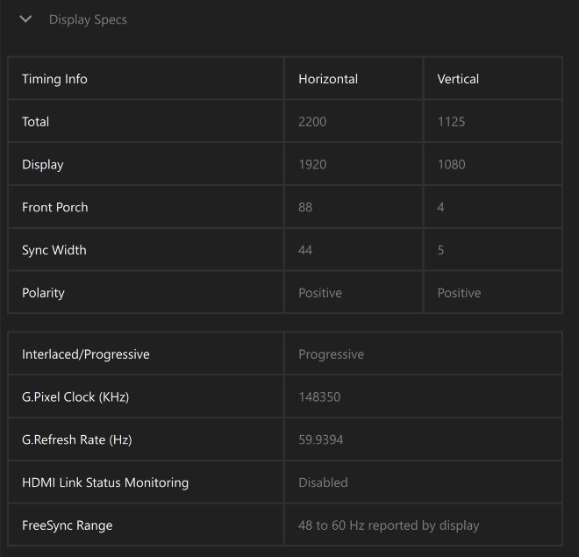Click horizontal Sync Width value 44
This screenshot has height=557, width=579.
pos(305,250)
